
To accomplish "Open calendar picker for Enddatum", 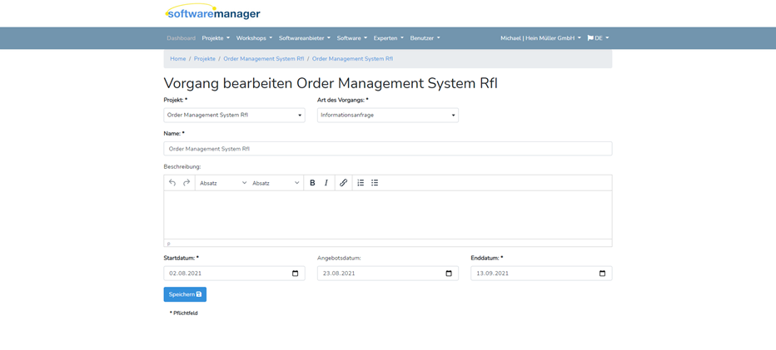I will [602, 274].
